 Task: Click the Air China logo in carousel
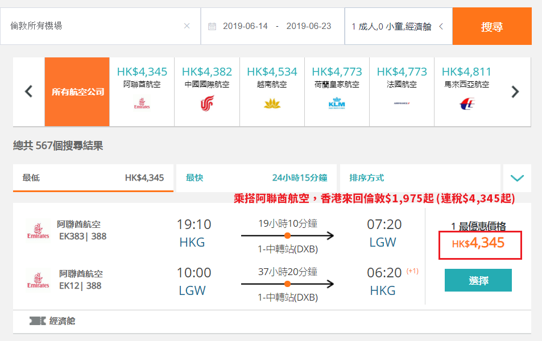click(207, 103)
